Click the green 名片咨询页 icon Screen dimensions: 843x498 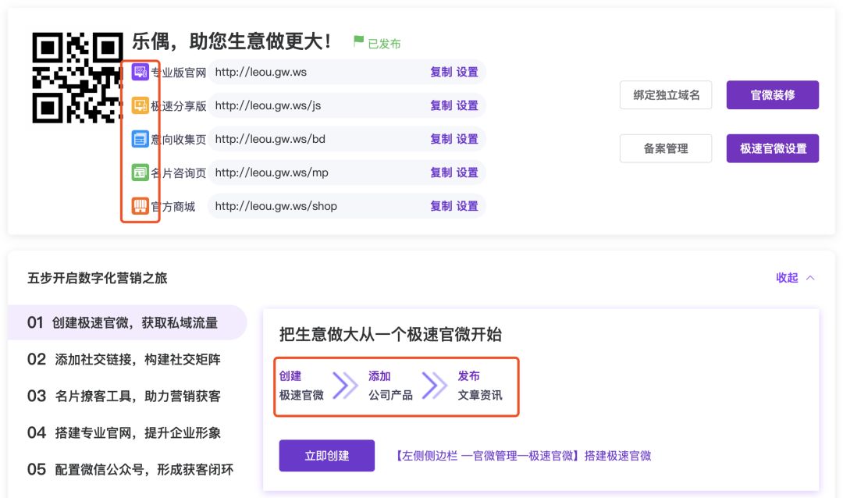click(x=140, y=173)
